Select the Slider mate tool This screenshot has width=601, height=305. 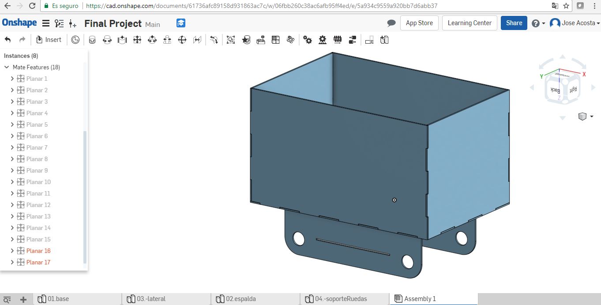122,40
